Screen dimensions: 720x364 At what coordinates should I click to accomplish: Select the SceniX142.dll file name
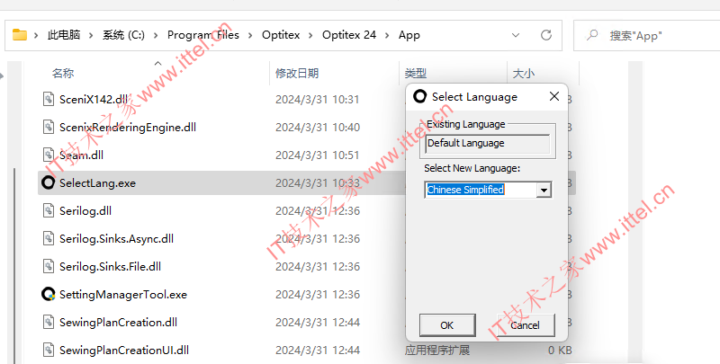pyautogui.click(x=94, y=99)
